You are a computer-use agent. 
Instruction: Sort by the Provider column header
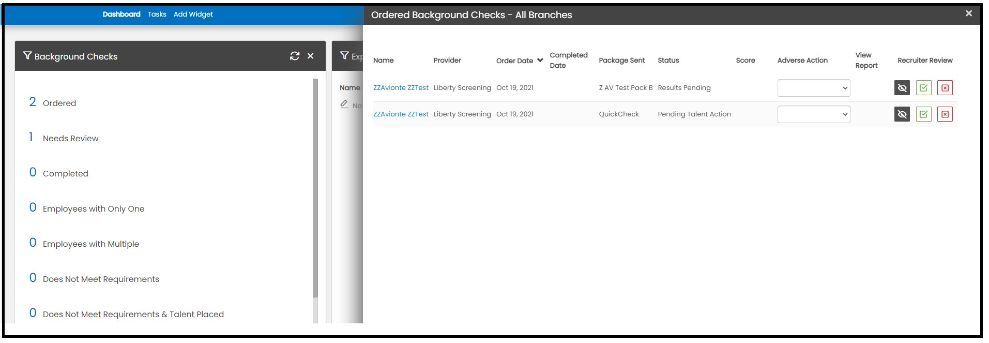(447, 61)
